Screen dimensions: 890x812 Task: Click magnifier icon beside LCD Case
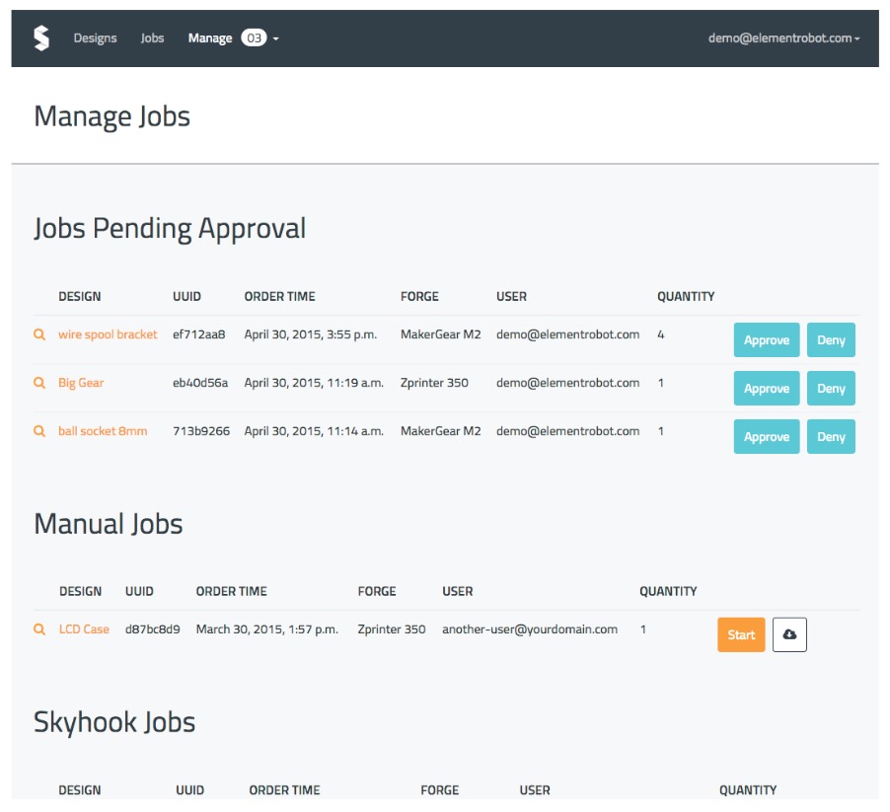pyautogui.click(x=39, y=629)
